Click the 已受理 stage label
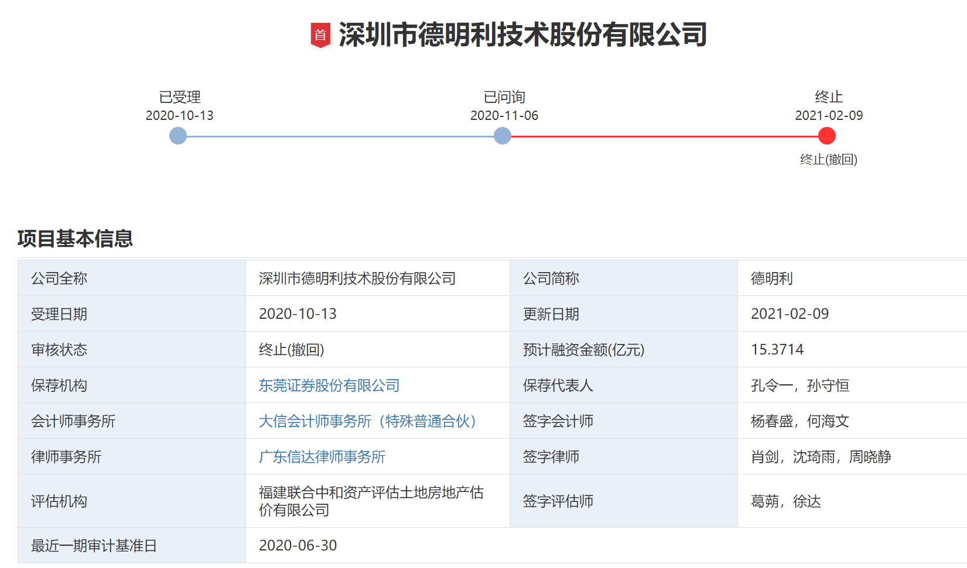Viewport: 967px width, 568px height. [x=180, y=97]
